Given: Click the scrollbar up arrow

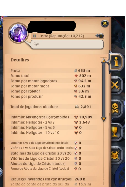Looking at the screenshot, I should click(x=104, y=61).
